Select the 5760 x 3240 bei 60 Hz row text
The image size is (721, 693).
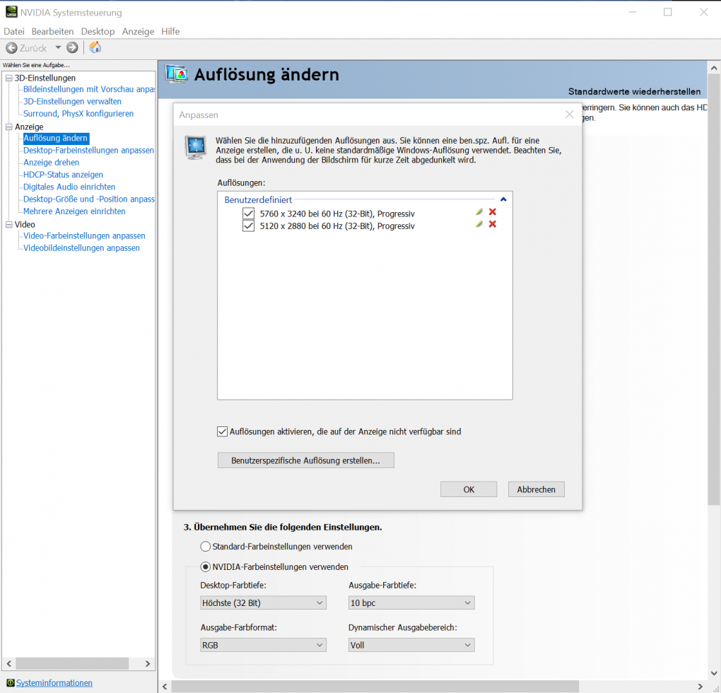tap(337, 214)
